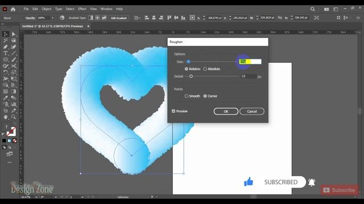This screenshot has height=204, width=364.
Task: Click the Size value input field
Action: pos(250,62)
